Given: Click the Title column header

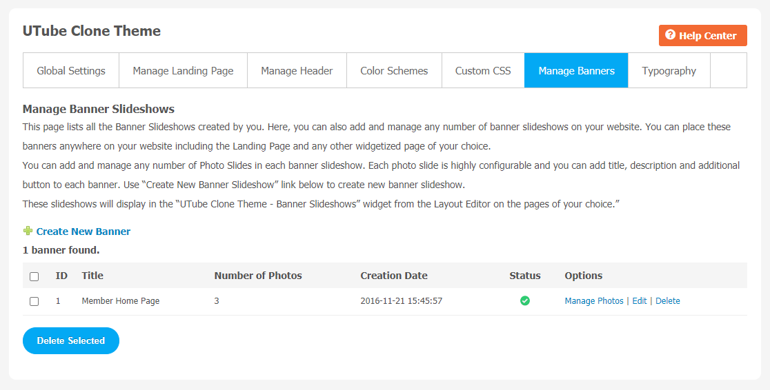Looking at the screenshot, I should pos(92,276).
